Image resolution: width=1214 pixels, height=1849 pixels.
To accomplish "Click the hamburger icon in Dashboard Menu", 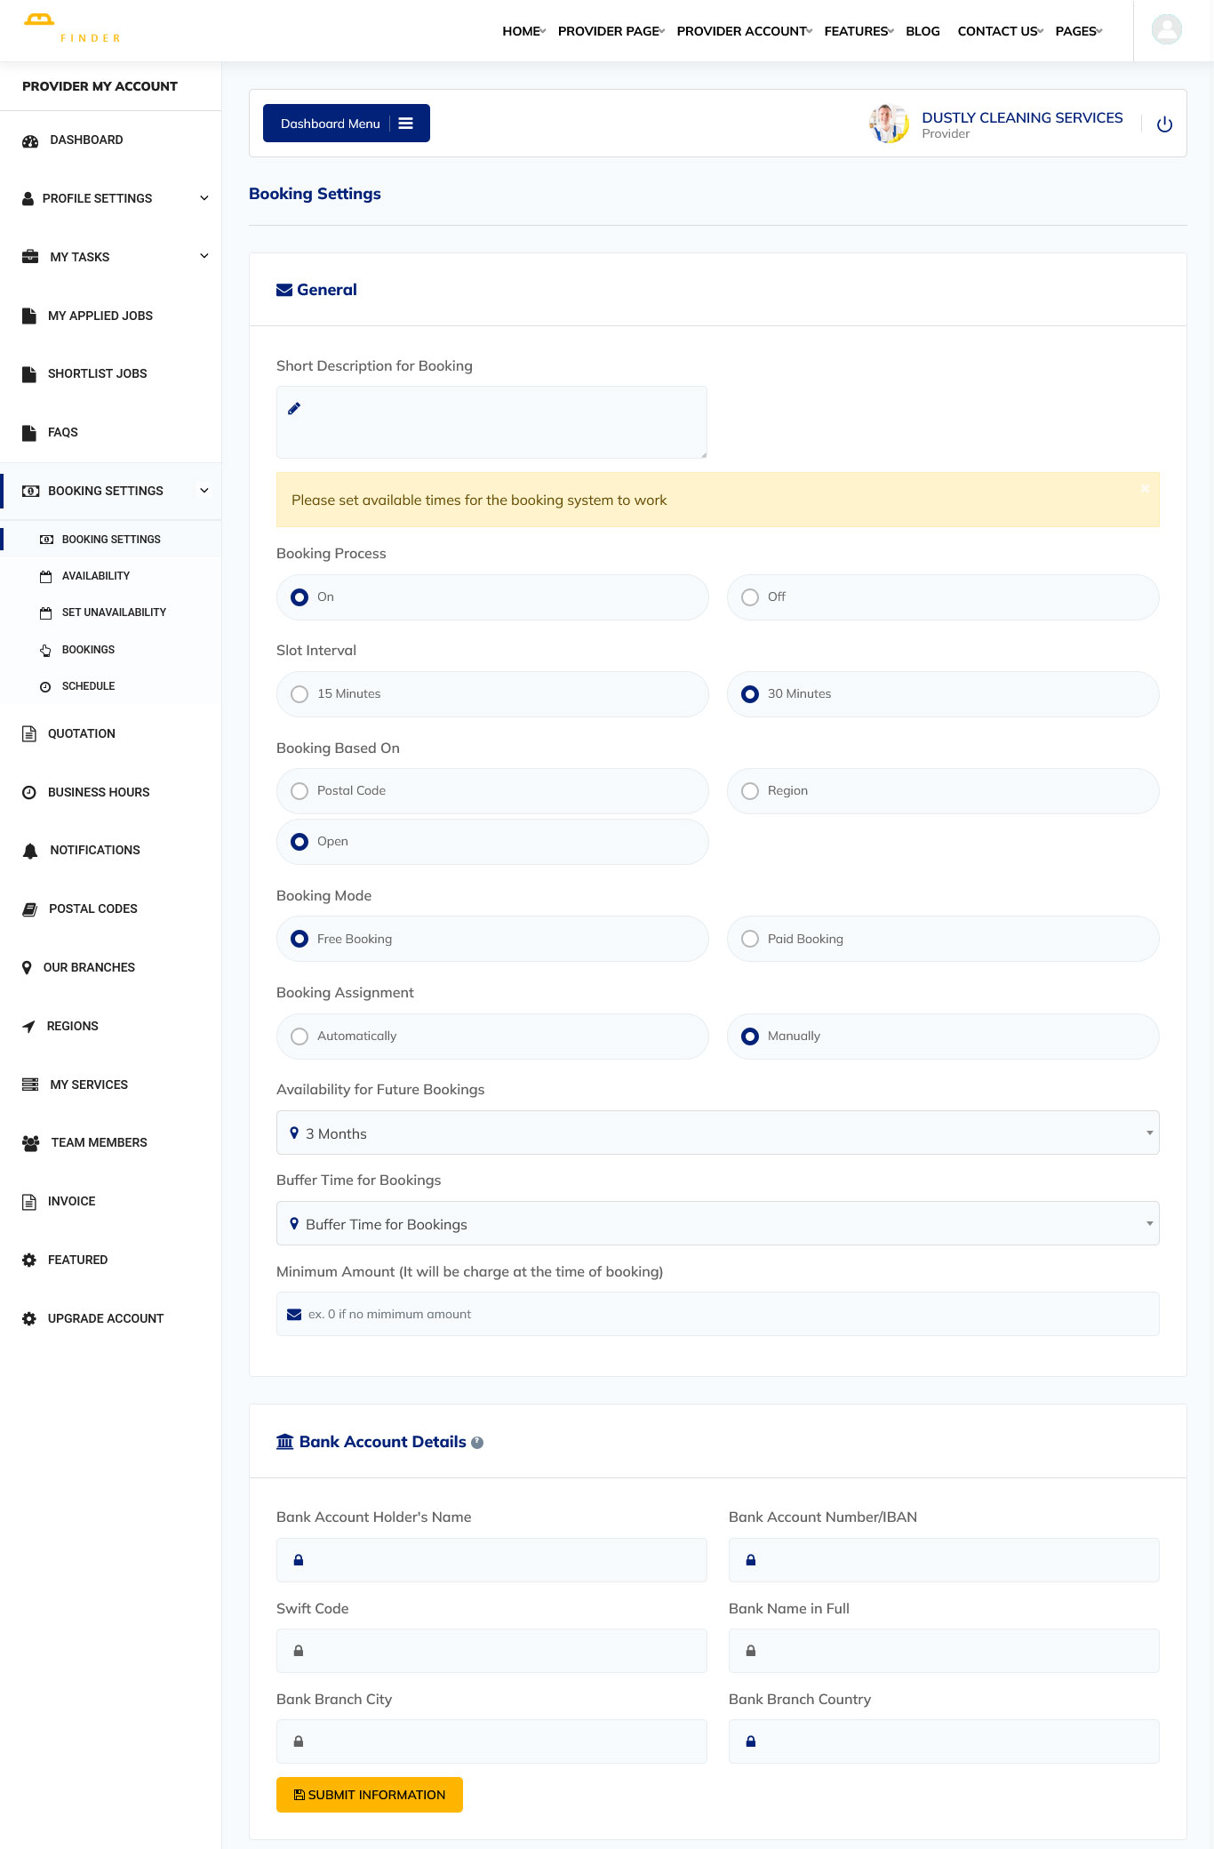I will coord(405,124).
